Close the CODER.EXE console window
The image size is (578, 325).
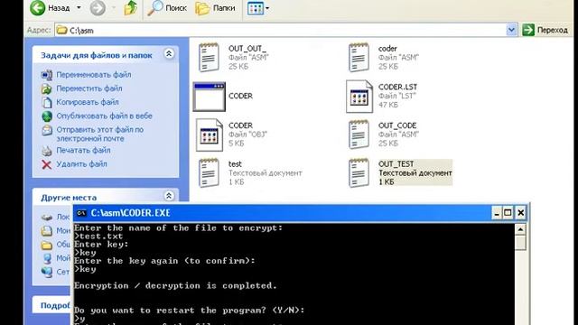[520, 213]
